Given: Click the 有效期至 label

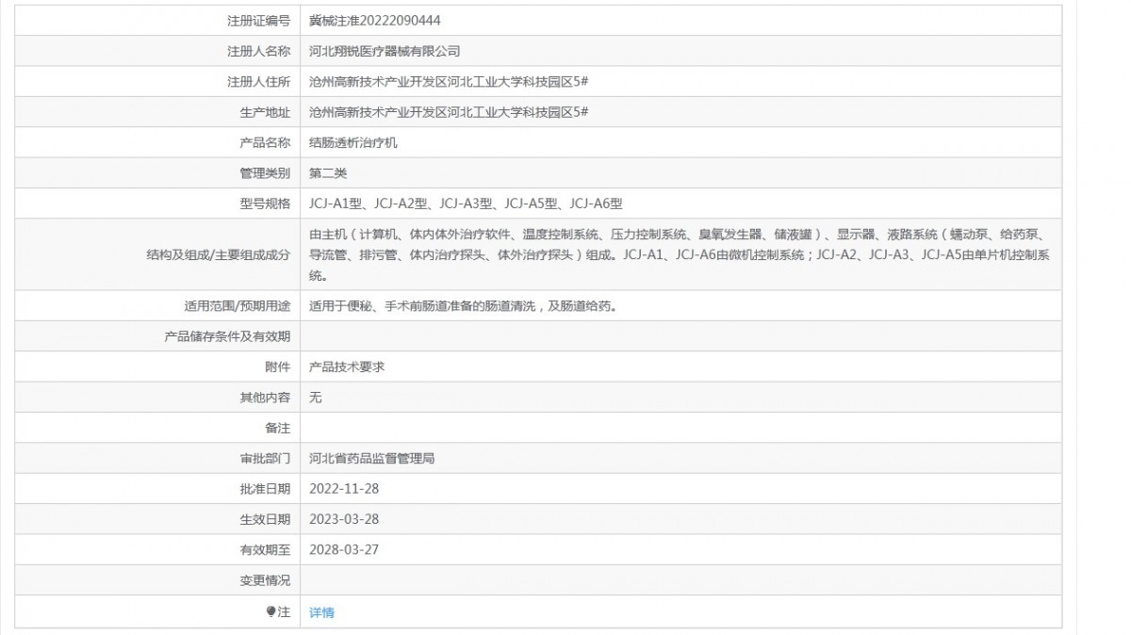Looking at the screenshot, I should [265, 549].
